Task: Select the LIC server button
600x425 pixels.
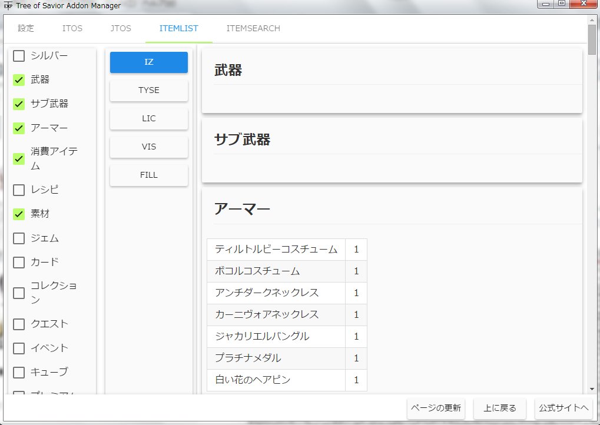Action: click(148, 118)
